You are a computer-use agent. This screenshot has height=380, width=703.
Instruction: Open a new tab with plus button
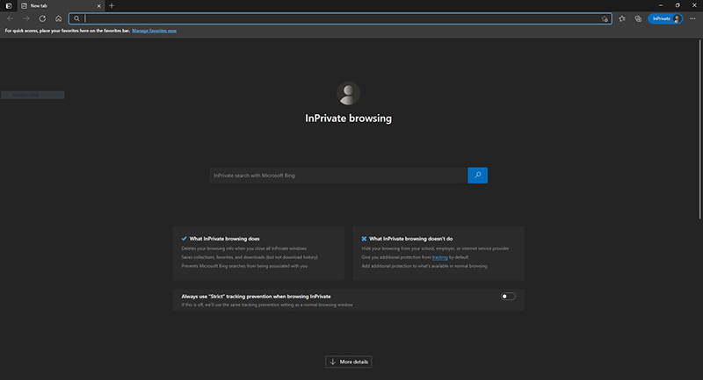pyautogui.click(x=112, y=5)
